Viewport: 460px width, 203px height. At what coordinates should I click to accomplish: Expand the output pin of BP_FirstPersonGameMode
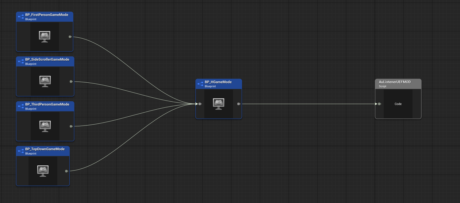coord(70,37)
